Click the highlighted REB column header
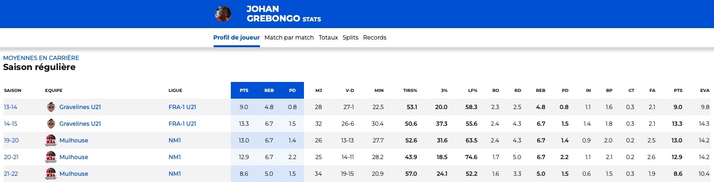The height and width of the screenshot is (182, 714). (x=269, y=91)
